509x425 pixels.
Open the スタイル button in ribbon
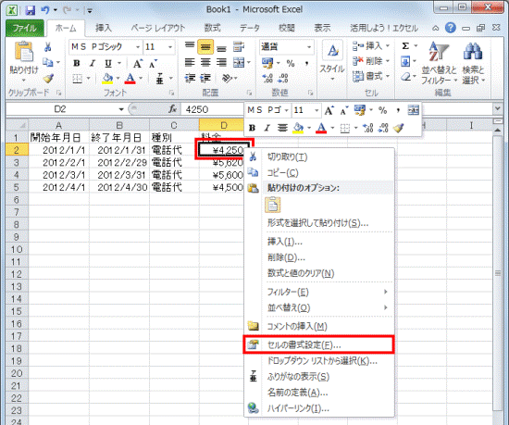click(x=332, y=62)
